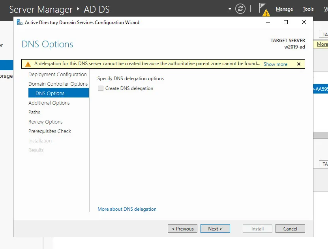Open More about DNS delegation link
328x249 pixels.
tap(127, 209)
